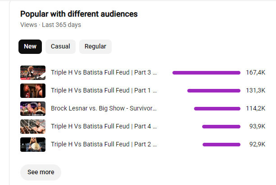The width and height of the screenshot is (276, 185).
Task: Open thumbnail of Triple H Vs Batista Part 2
Action: click(x=33, y=145)
